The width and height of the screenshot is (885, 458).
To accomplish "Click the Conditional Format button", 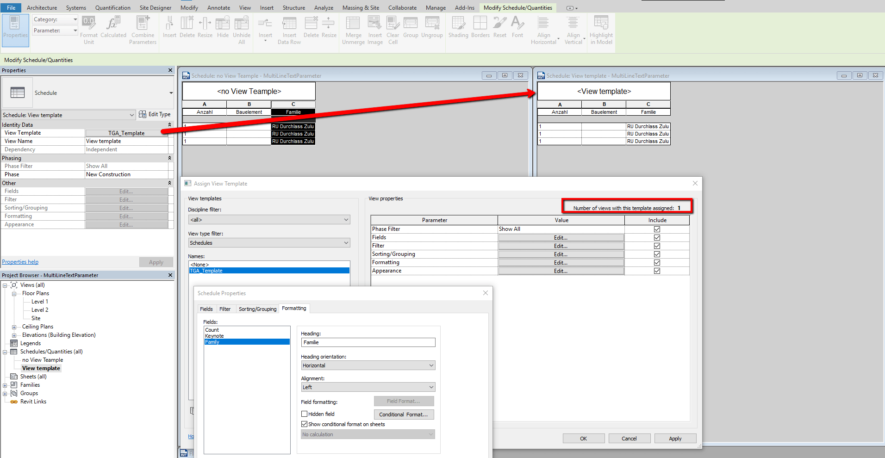I will (x=404, y=414).
